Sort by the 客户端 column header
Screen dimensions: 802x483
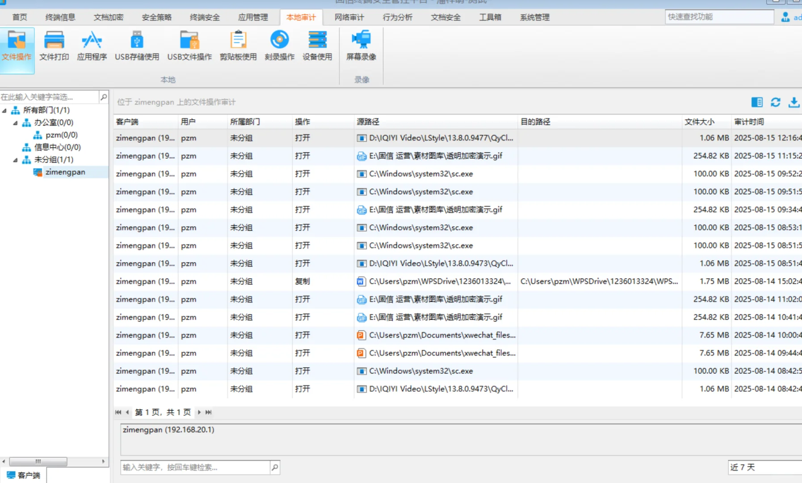pyautogui.click(x=146, y=122)
